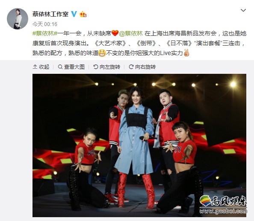The height and width of the screenshot is (221, 254).
Task: Open the post options chevron dropdown
Action: (243, 11)
